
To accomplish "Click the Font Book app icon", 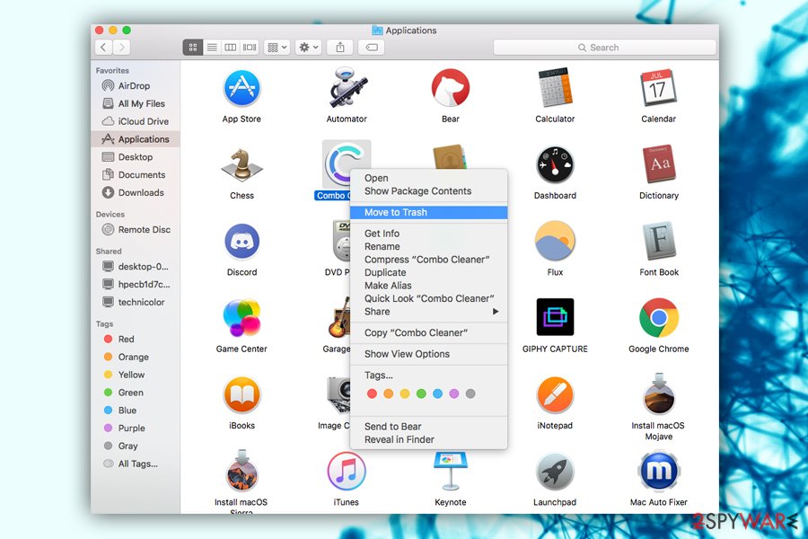I will 659,242.
